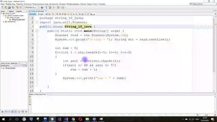Switch to the Файлы panel tab
The width and height of the screenshot is (217, 122).
pyautogui.click(x=11, y=11)
